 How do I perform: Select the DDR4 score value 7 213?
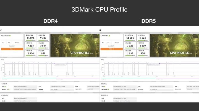31,46
